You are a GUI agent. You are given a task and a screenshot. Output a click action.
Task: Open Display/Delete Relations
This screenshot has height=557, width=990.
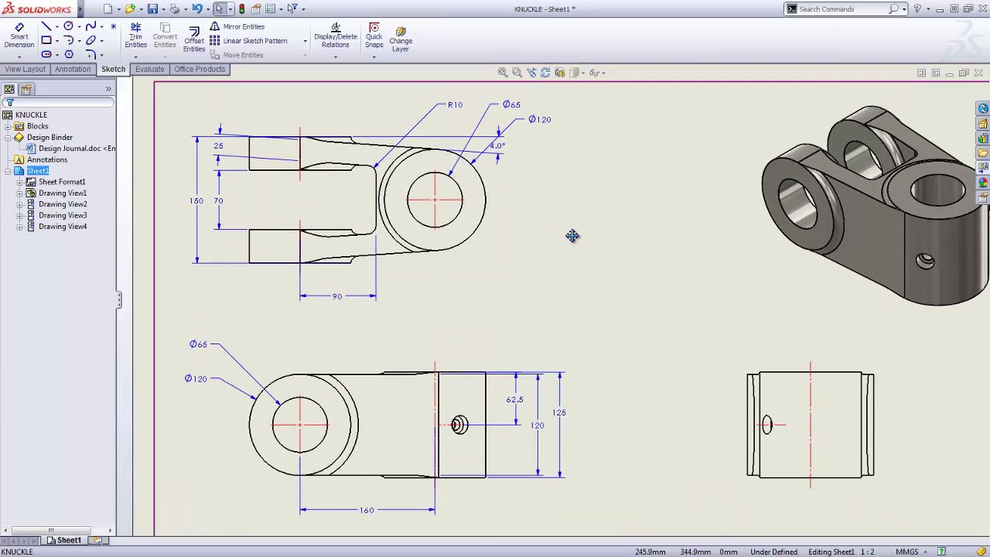pos(335,36)
